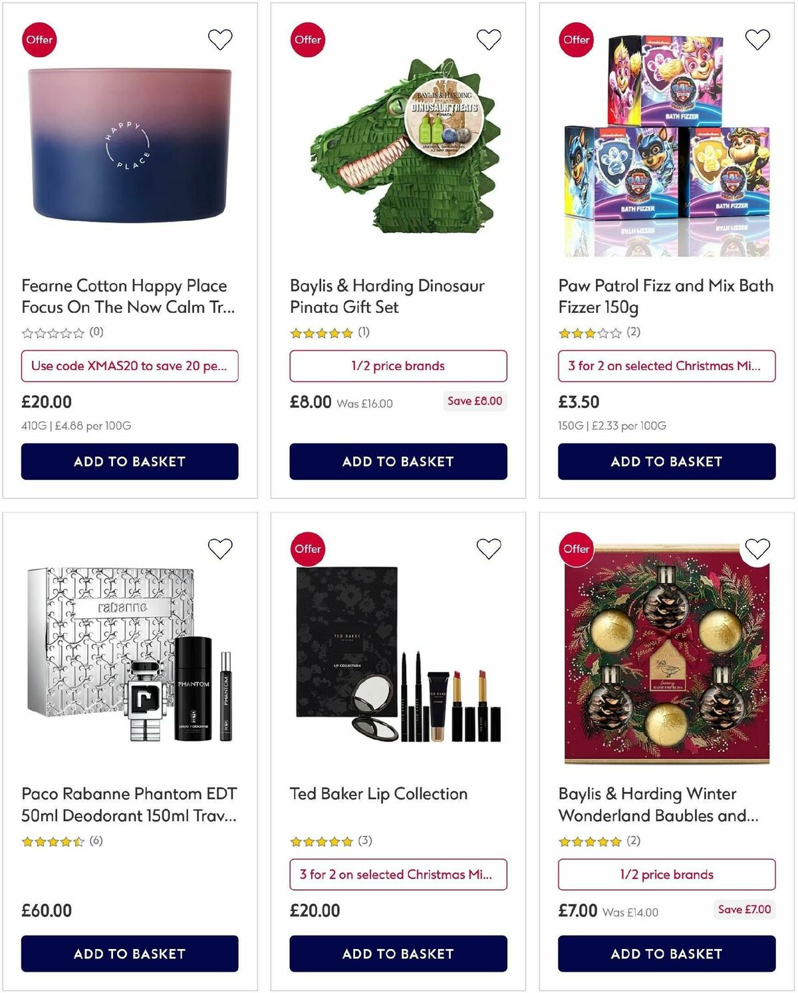Expand the 3 for 2 offer on Paw Patrol Fizzer
This screenshot has height=993, width=798.
(666, 366)
